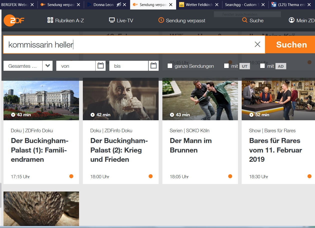
Task: Close the Wetter Feldkirch tab
Action: coord(217,5)
